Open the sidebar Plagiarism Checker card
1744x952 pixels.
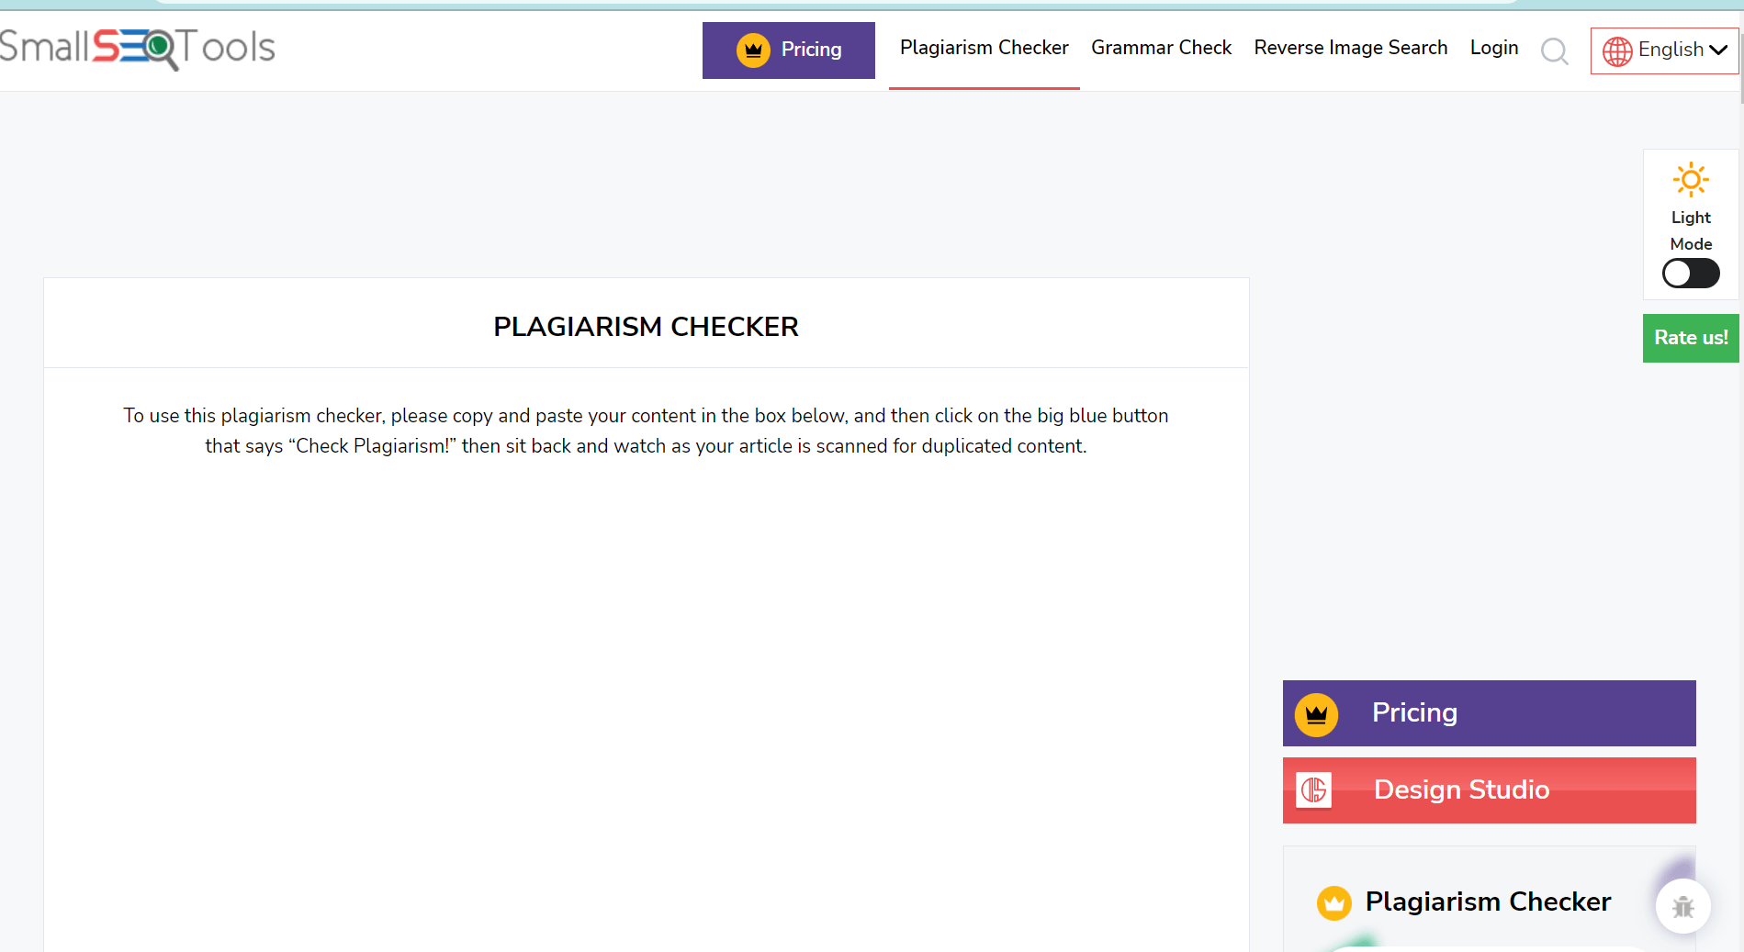[x=1488, y=902]
